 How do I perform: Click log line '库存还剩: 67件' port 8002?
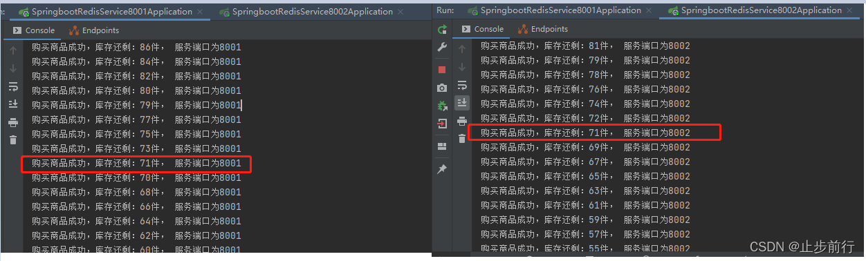tap(585, 162)
